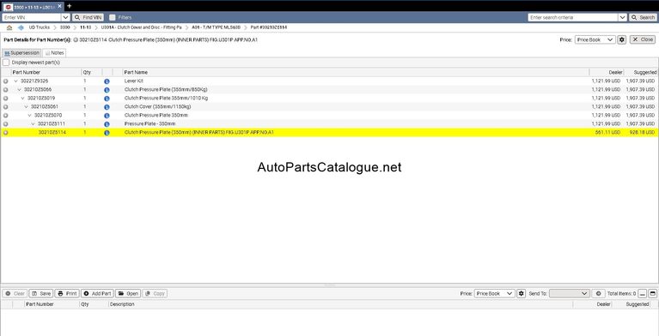Select suggested price 928.18 USD cell
This screenshot has height=336, width=659.
pos(642,133)
